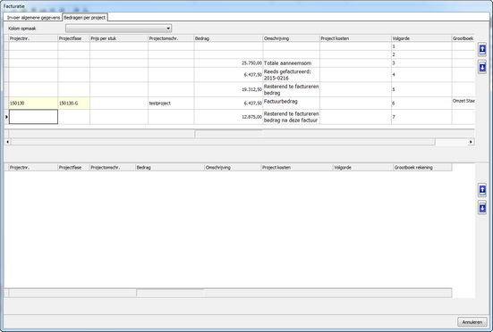Click the Volgorde header in lower grid

click(363, 168)
